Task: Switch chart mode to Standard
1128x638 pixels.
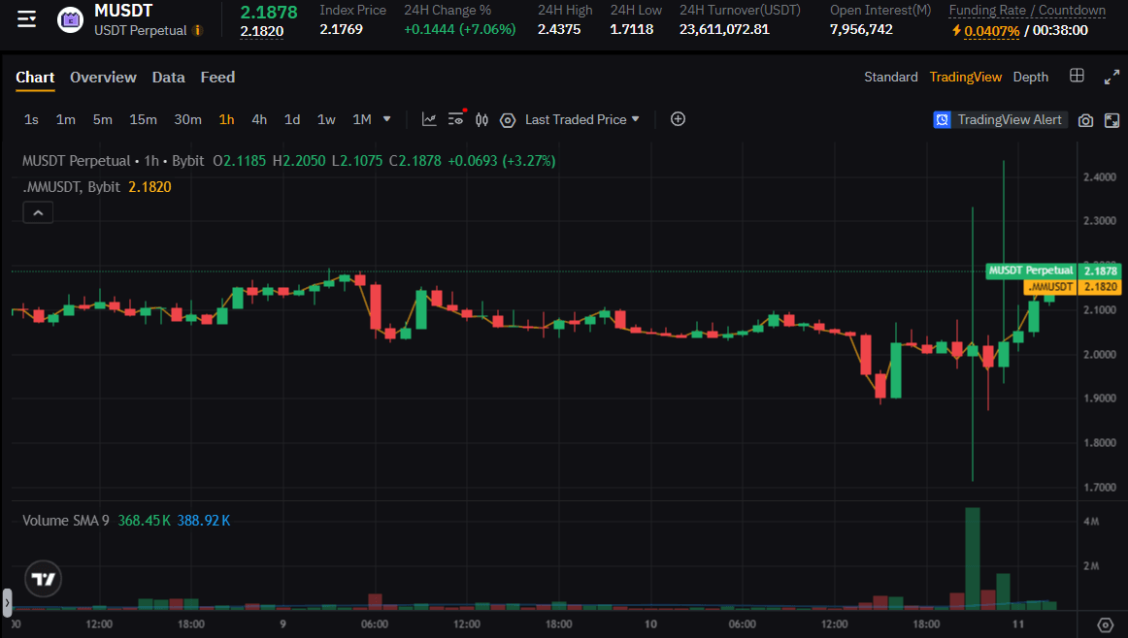Action: 890,77
